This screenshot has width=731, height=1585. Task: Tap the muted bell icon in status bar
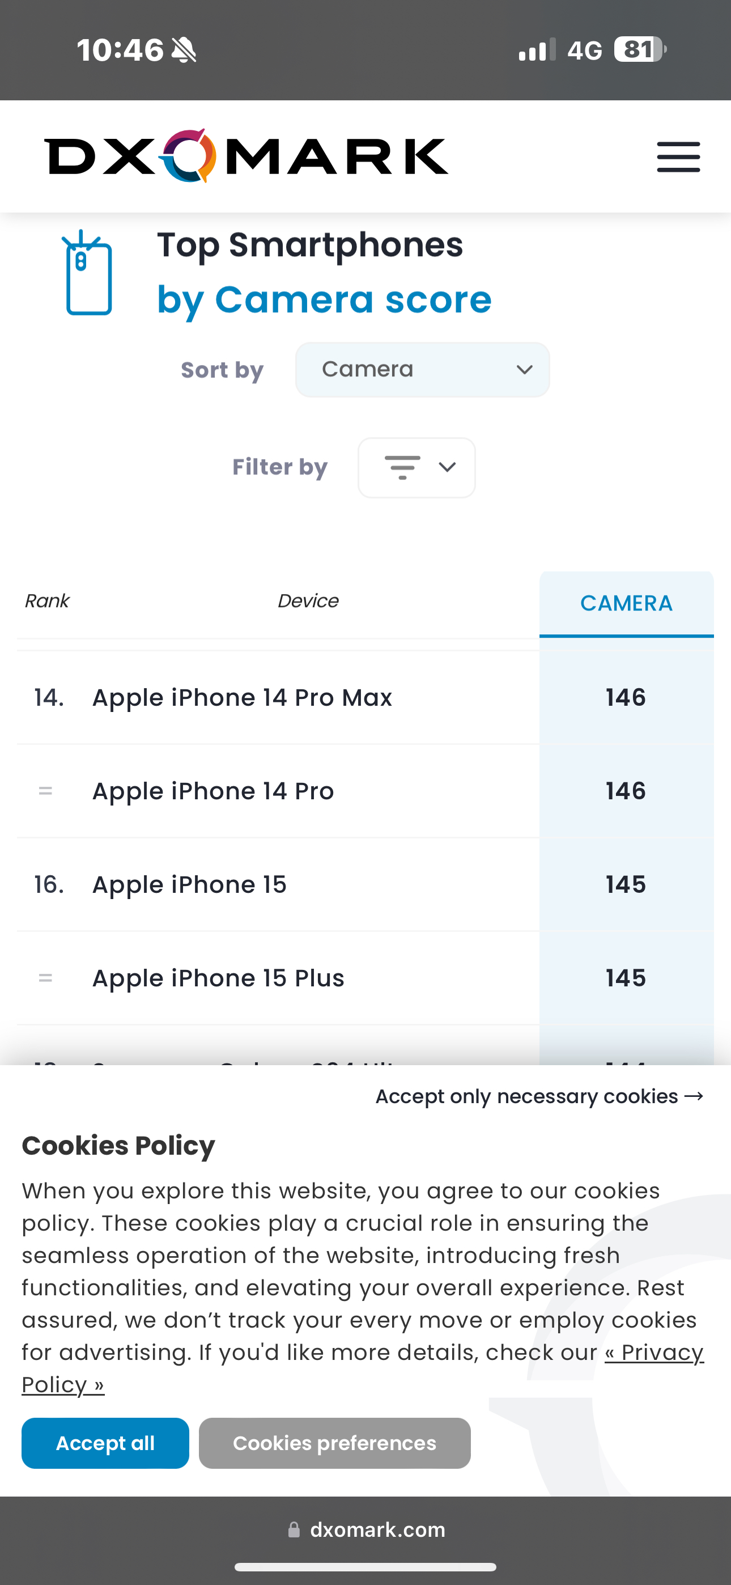184,50
